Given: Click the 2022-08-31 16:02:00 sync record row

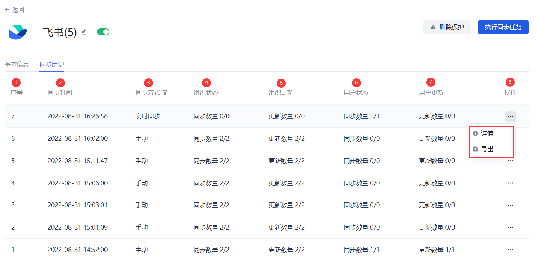Looking at the screenshot, I should coord(78,139).
